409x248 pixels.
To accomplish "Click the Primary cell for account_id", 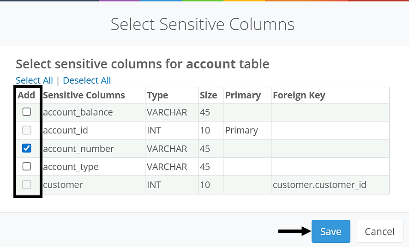I will pos(241,130).
